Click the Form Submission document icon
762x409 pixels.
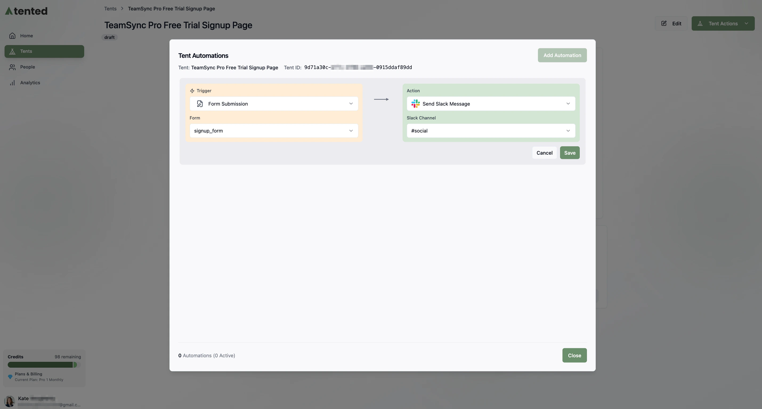(200, 103)
